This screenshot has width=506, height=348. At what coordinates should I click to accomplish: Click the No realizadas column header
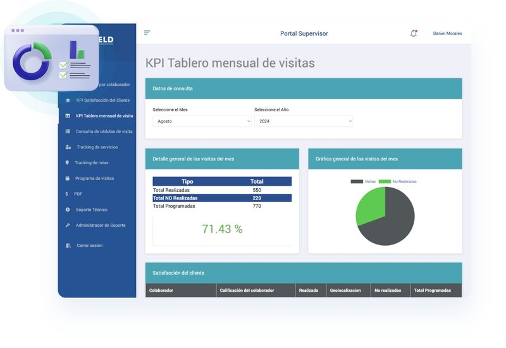[390, 291]
